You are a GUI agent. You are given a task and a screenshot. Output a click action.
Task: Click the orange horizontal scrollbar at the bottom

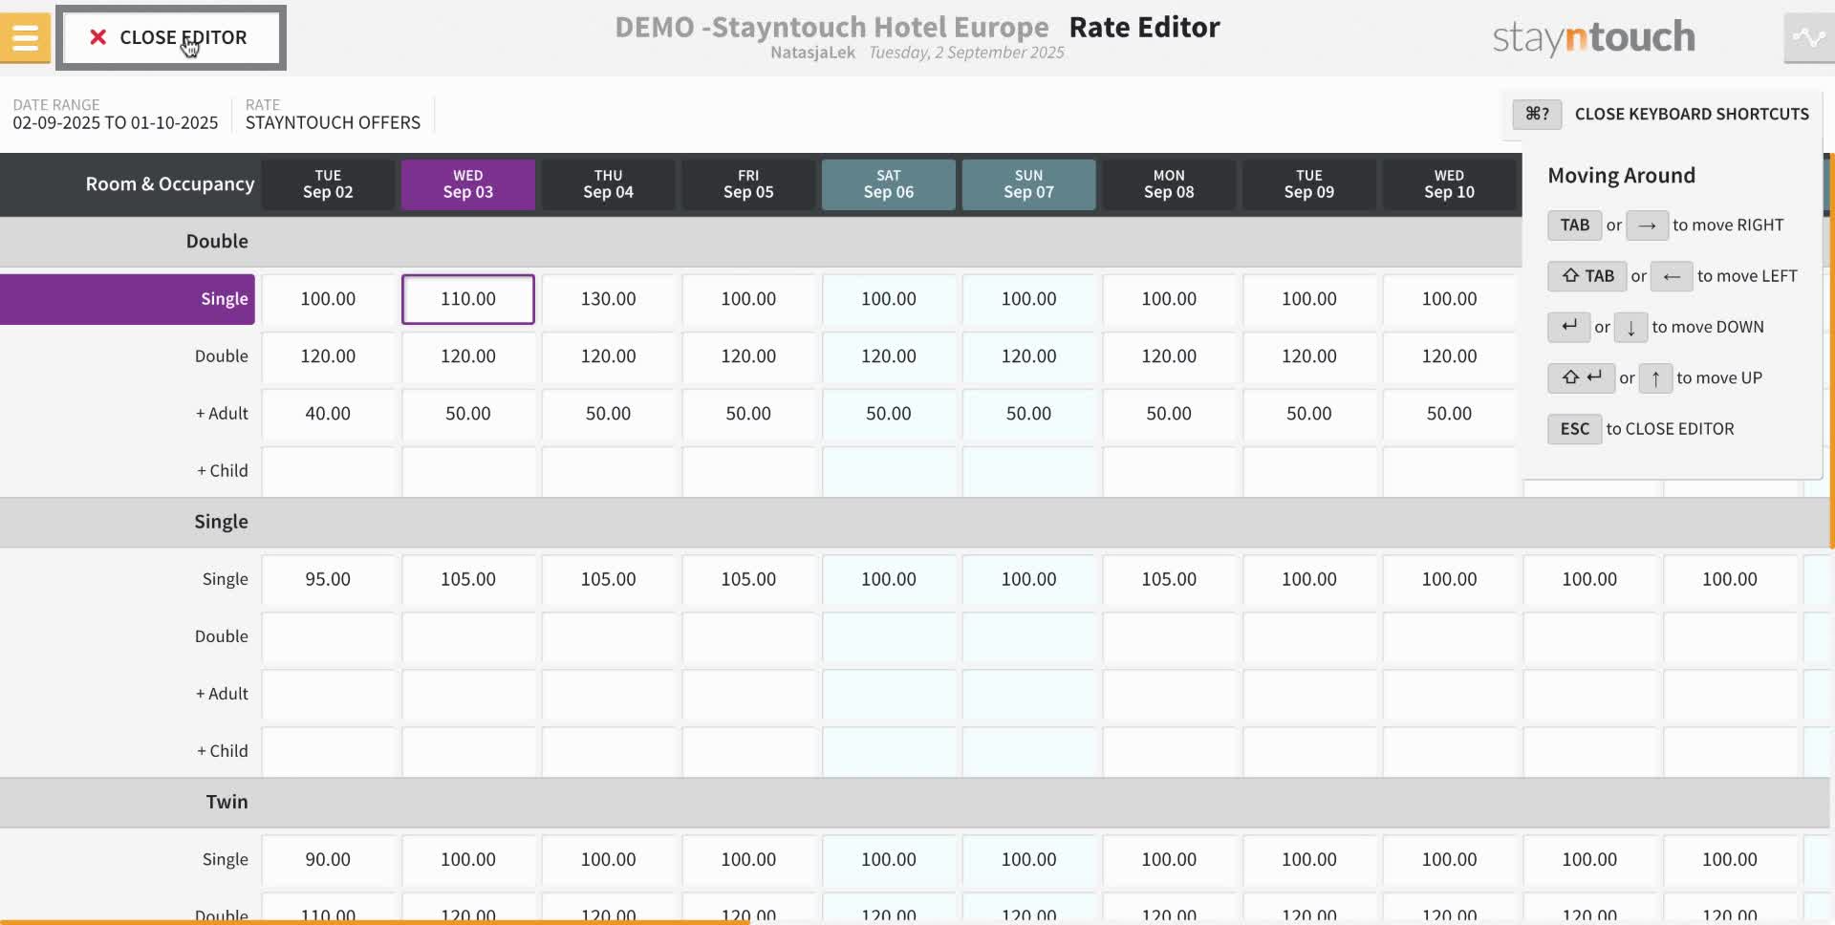(x=375, y=922)
